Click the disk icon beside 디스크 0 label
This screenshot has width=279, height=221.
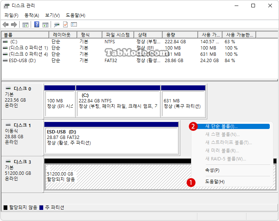(8, 88)
